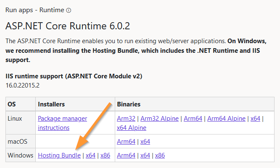Open Linux Package manager instructions link
The width and height of the screenshot is (280, 168).
click(x=63, y=123)
